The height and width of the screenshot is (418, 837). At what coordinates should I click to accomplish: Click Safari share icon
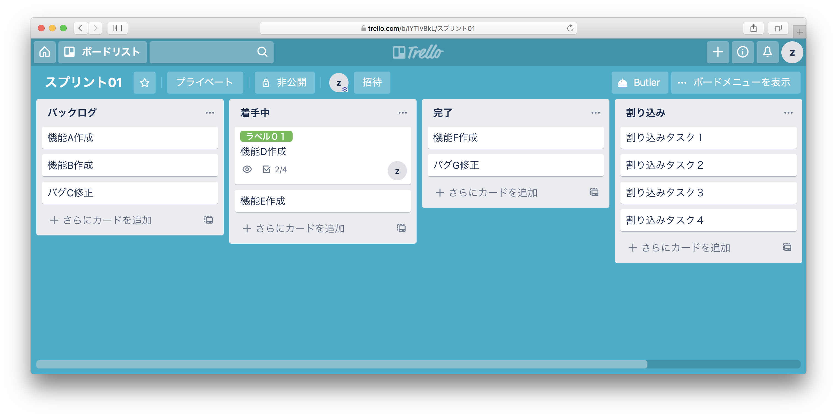click(x=753, y=28)
